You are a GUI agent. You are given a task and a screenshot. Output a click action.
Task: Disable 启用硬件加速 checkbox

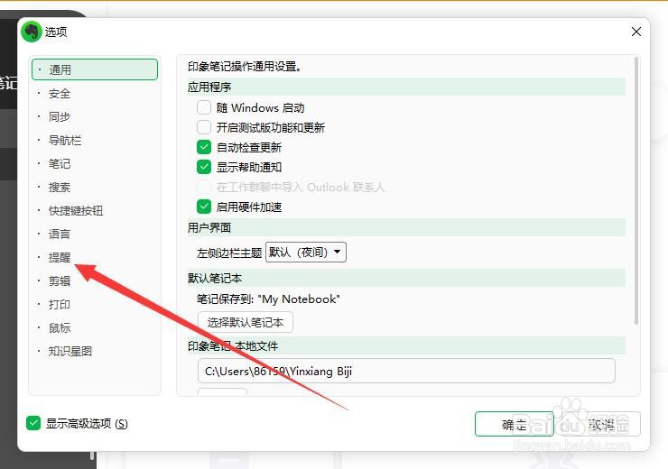coord(204,207)
